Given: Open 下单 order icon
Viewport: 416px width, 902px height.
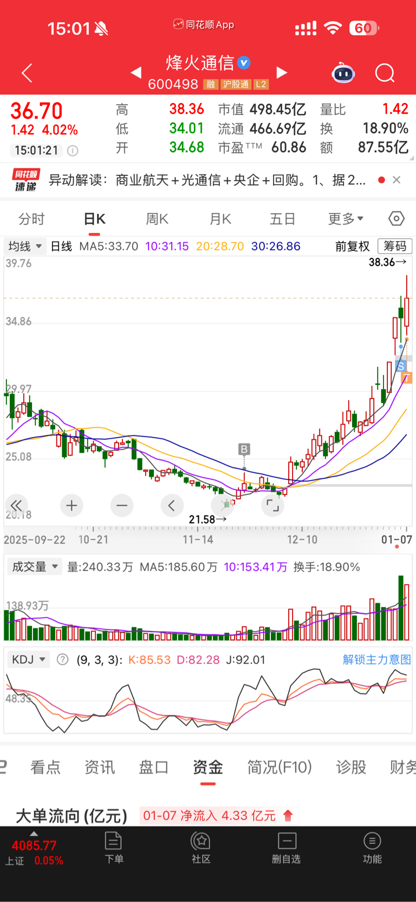Looking at the screenshot, I should tap(114, 848).
